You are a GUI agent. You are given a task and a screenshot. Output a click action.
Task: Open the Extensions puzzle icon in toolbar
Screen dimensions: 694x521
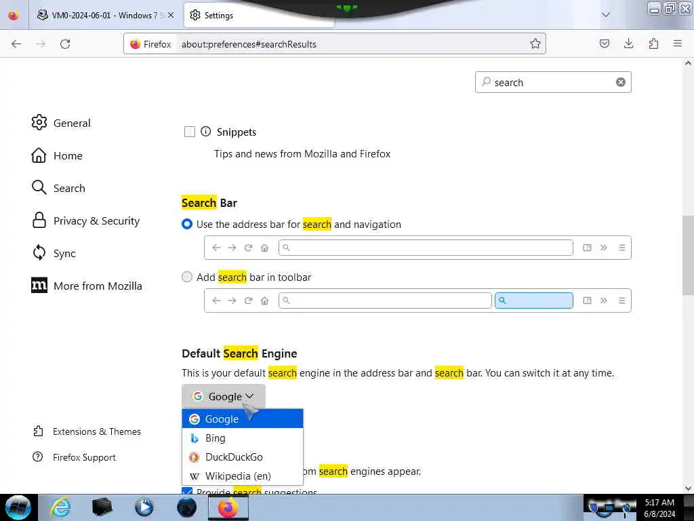pyautogui.click(x=653, y=43)
